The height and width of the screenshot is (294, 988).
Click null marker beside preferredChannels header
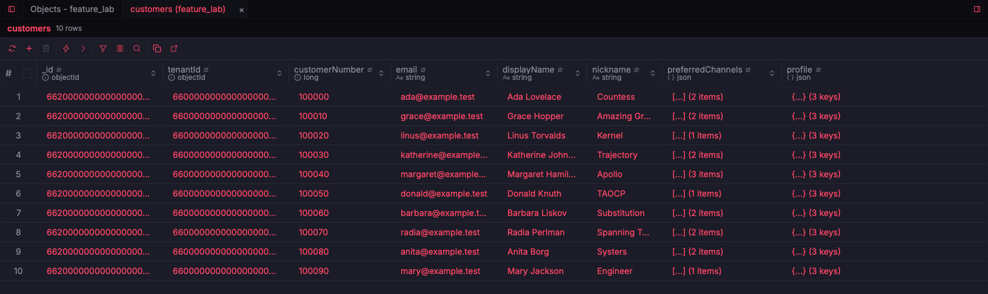coord(748,70)
